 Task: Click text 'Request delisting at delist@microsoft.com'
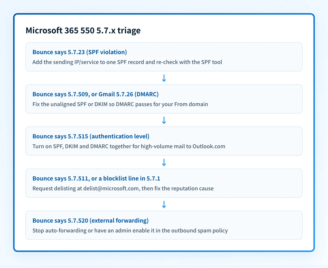point(86,188)
